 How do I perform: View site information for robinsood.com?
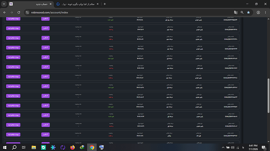(x=27, y=12)
